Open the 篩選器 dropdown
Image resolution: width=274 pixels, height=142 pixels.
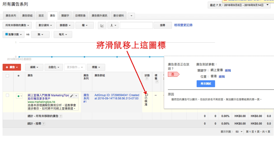coord(65,25)
